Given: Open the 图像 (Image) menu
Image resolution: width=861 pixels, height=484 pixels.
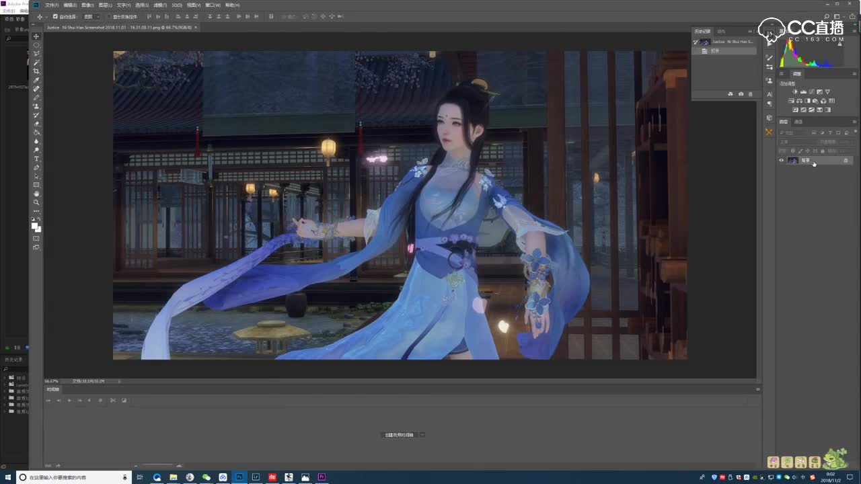Looking at the screenshot, I should (x=87, y=5).
